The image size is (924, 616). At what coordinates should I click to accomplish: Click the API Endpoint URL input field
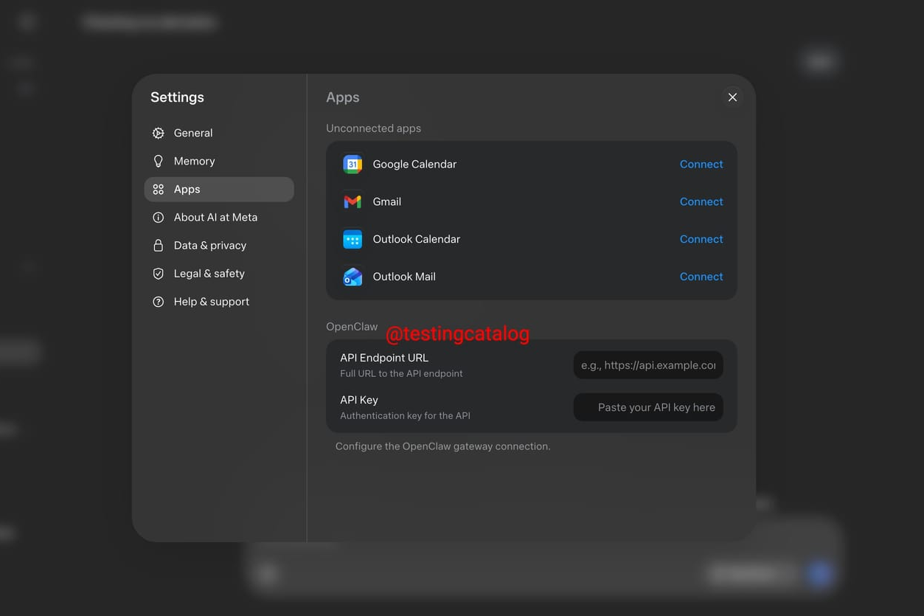click(x=647, y=364)
